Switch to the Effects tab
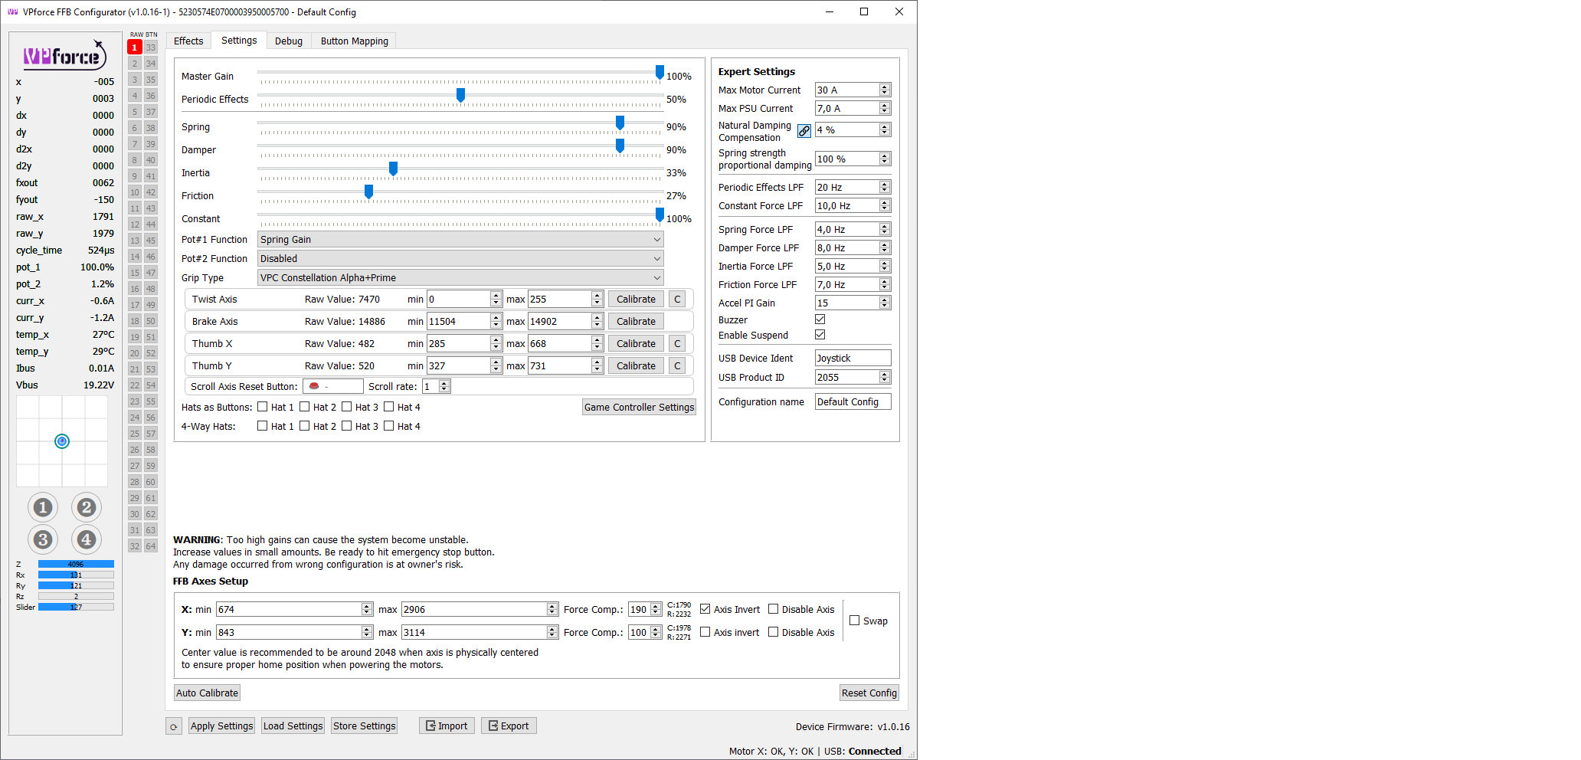Screen dimensions: 1581x760 pyautogui.click(x=188, y=41)
